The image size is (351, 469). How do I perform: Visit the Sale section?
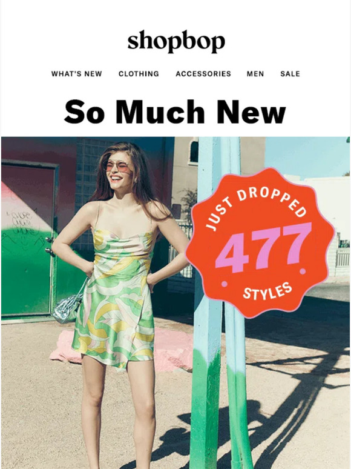290,74
